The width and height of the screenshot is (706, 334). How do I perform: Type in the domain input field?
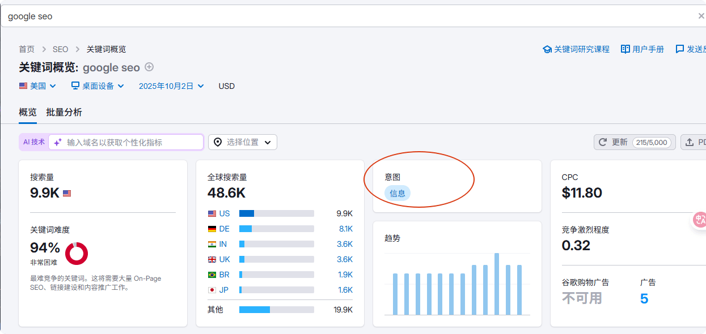point(130,142)
